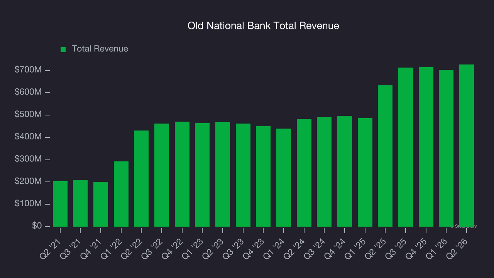This screenshot has height=278, width=494.
Task: Click the $200M y-axis label
Action: (28, 181)
